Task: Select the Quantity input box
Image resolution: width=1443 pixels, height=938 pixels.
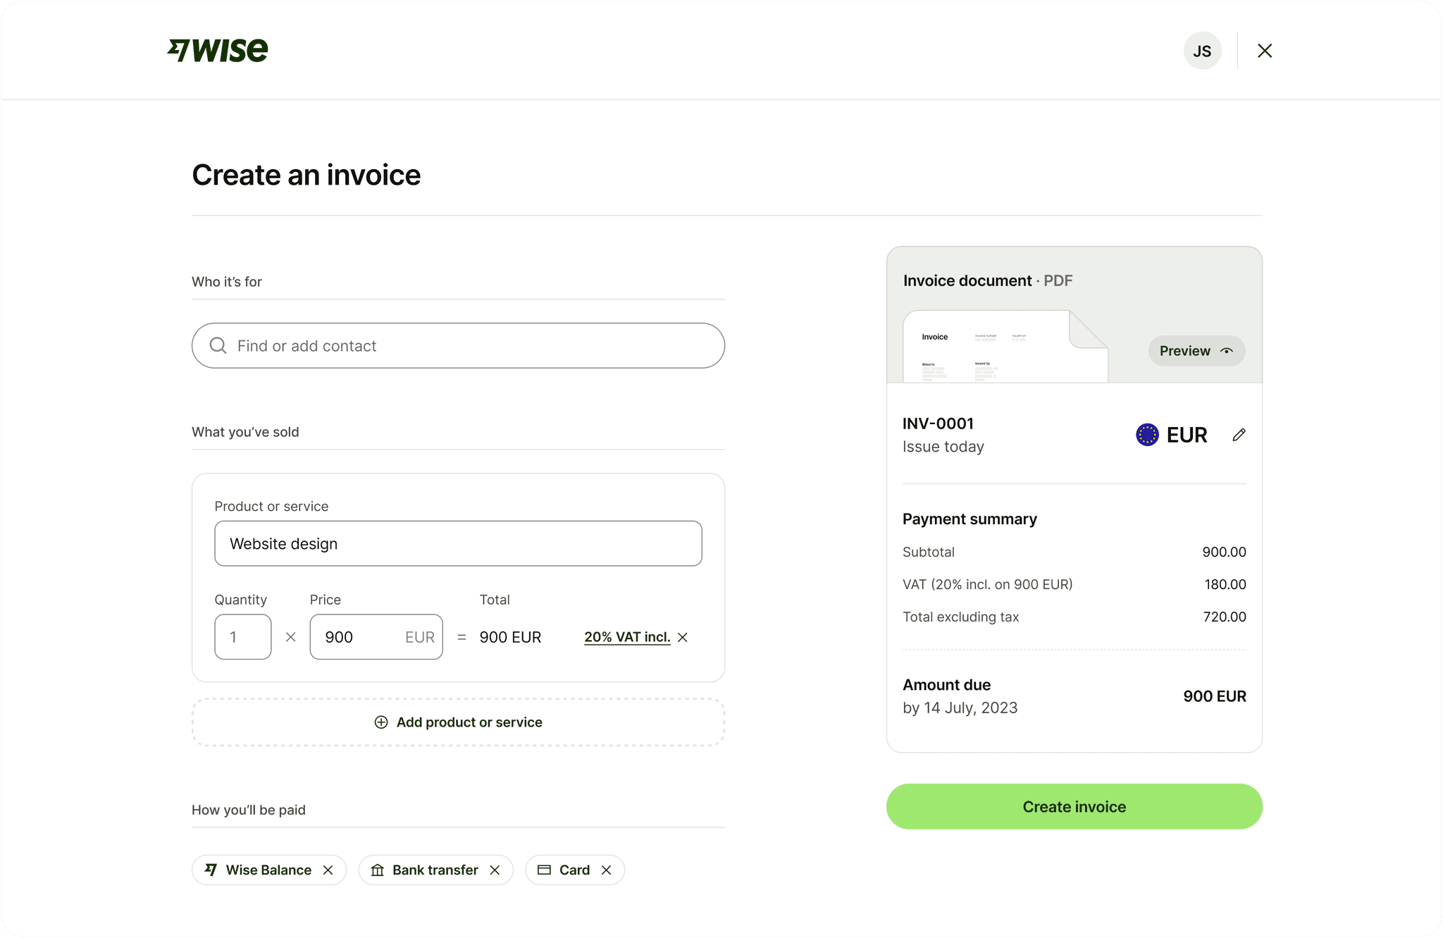Action: point(242,637)
